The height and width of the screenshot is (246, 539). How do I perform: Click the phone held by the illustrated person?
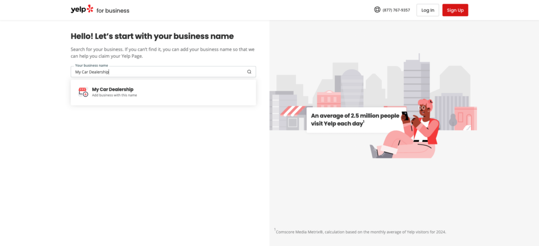[405, 116]
